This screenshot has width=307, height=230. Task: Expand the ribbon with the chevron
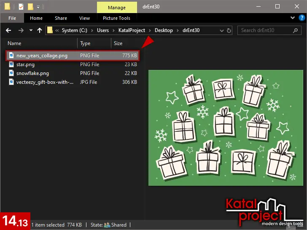pos(292,18)
